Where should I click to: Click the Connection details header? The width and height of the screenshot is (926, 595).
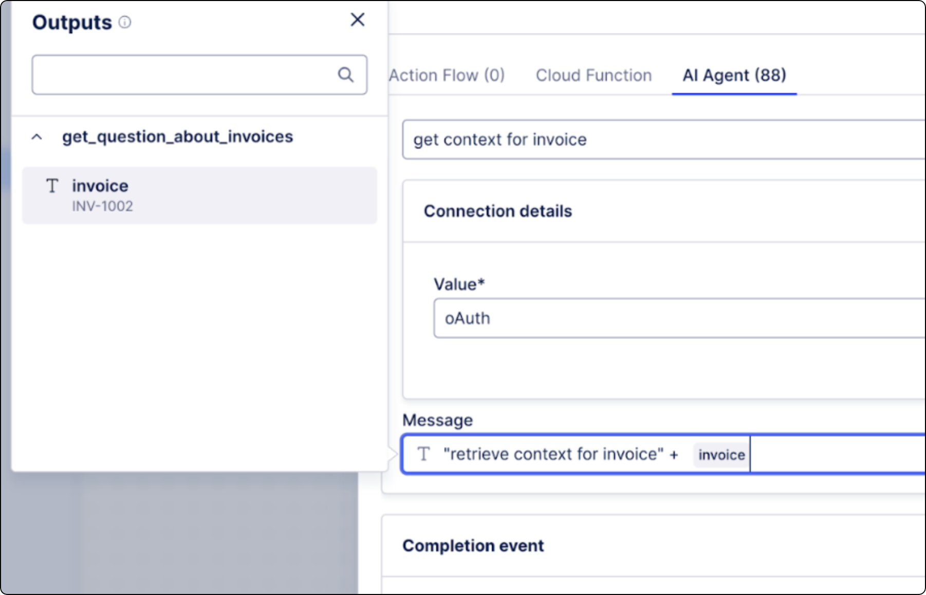point(497,211)
